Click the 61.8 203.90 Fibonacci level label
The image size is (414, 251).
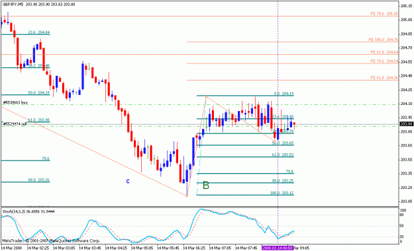pos(39,120)
